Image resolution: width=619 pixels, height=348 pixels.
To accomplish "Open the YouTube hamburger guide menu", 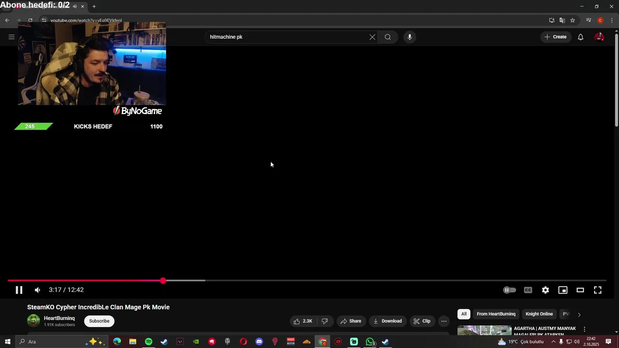I will pyautogui.click(x=12, y=37).
